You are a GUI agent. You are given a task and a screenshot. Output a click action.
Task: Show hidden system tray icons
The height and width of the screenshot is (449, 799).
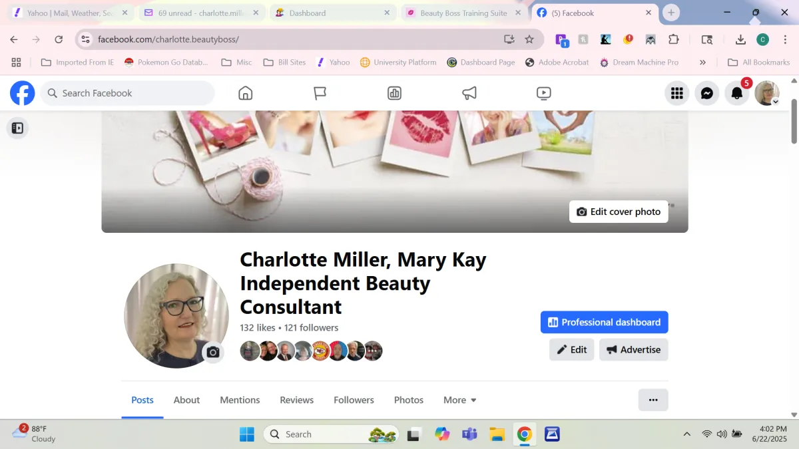coord(687,434)
